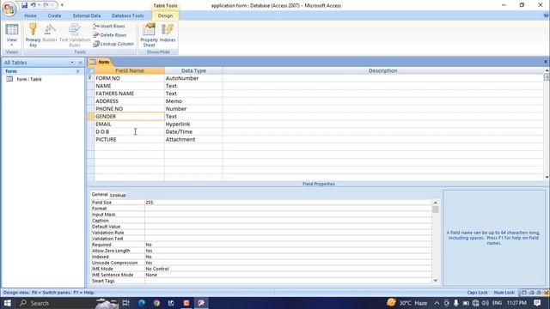Open the Database Tools ribbon tab
Viewport: 550px width, 309px height.
pyautogui.click(x=128, y=15)
